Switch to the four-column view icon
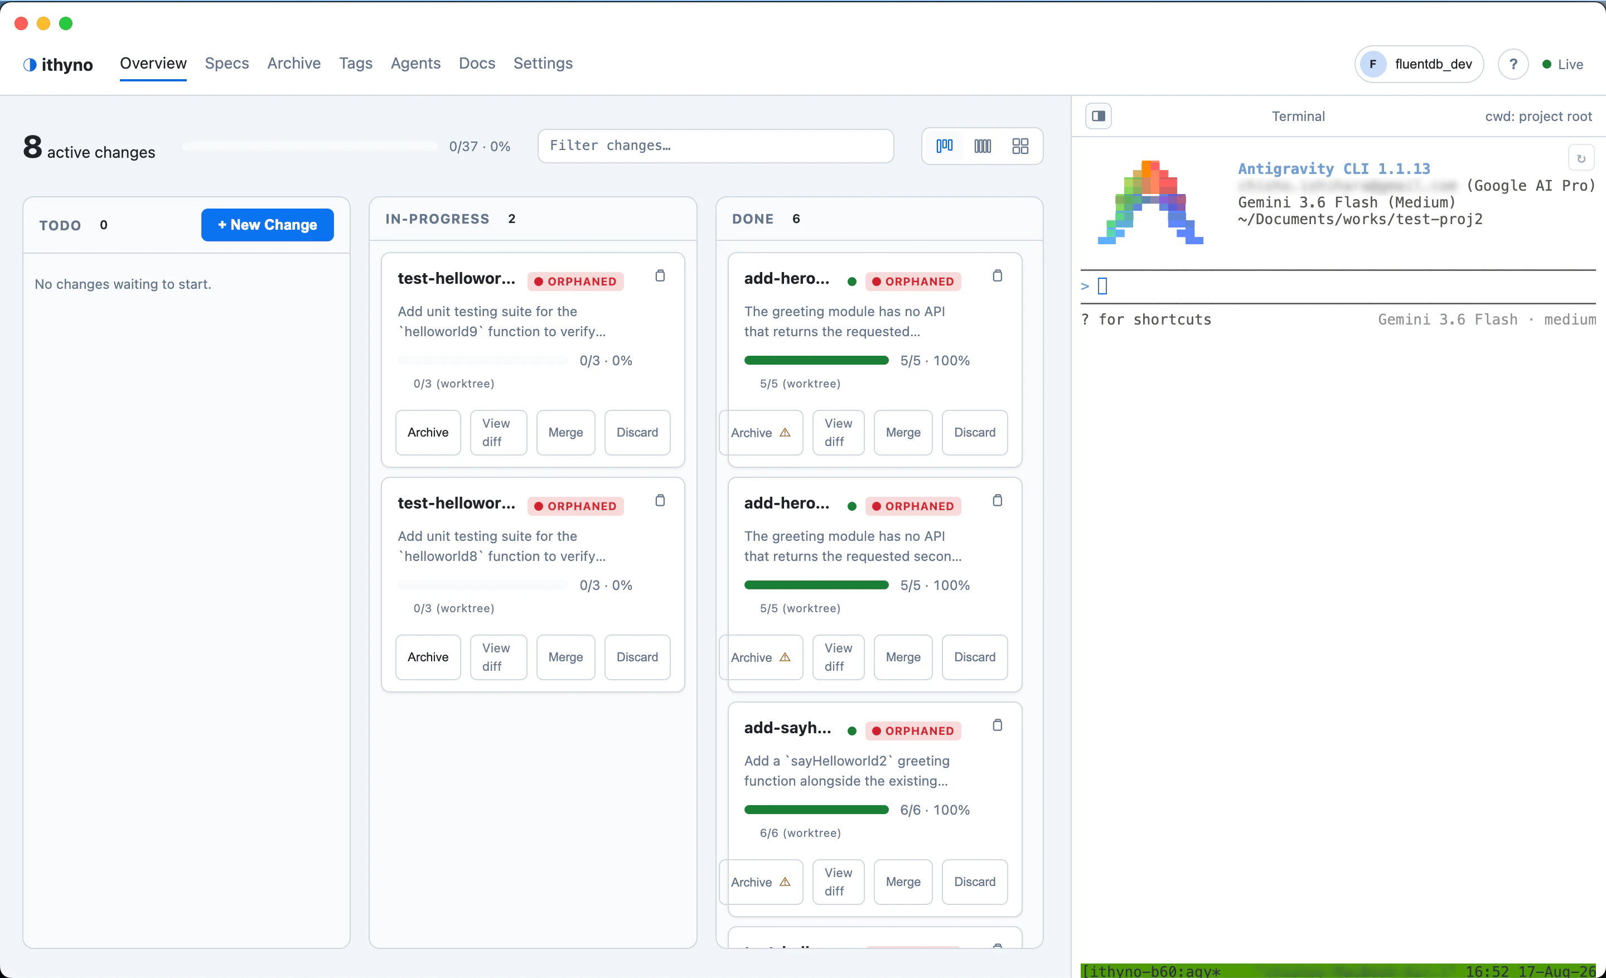 click(982, 146)
